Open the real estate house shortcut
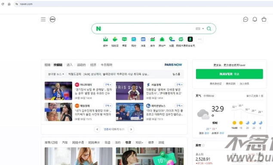 [162, 40]
